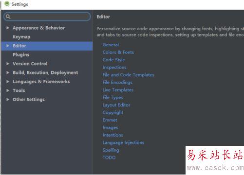The width and height of the screenshot is (244, 175).
Task: Select Keymap in settings tree
Action: click(x=21, y=37)
